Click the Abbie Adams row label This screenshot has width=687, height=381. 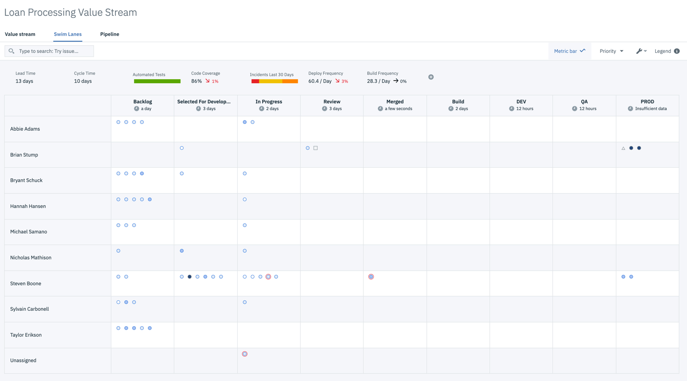pos(25,129)
